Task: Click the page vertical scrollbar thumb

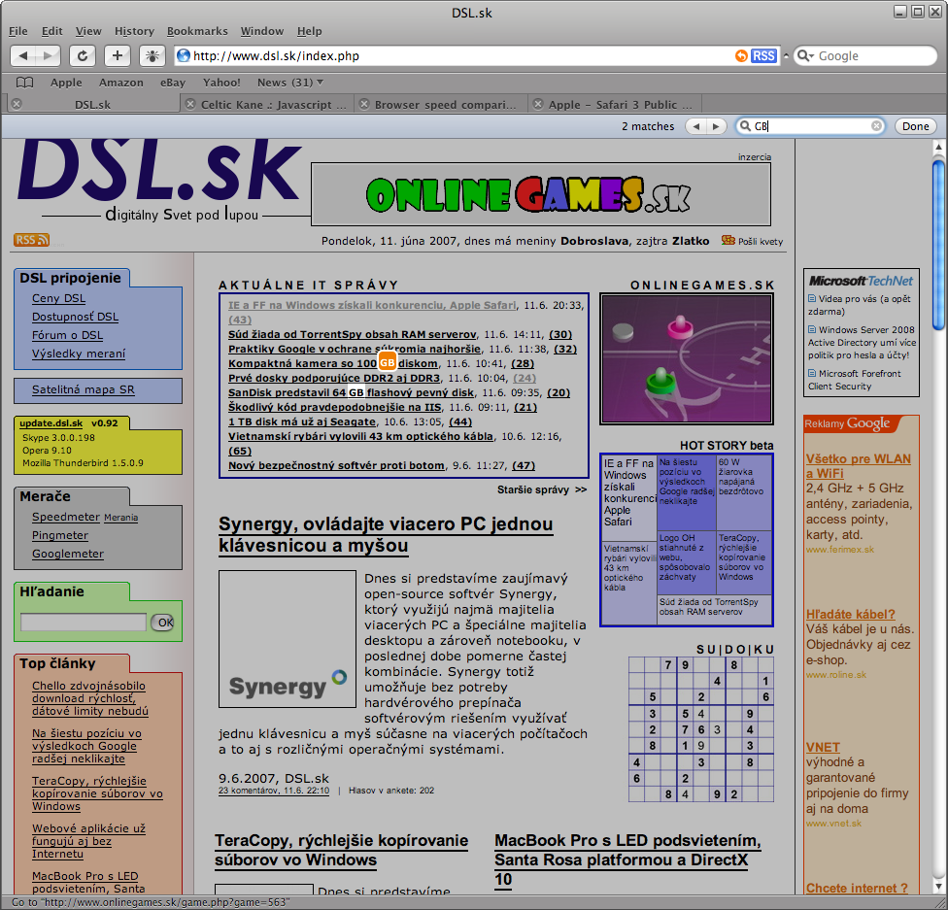Action: coord(937,244)
